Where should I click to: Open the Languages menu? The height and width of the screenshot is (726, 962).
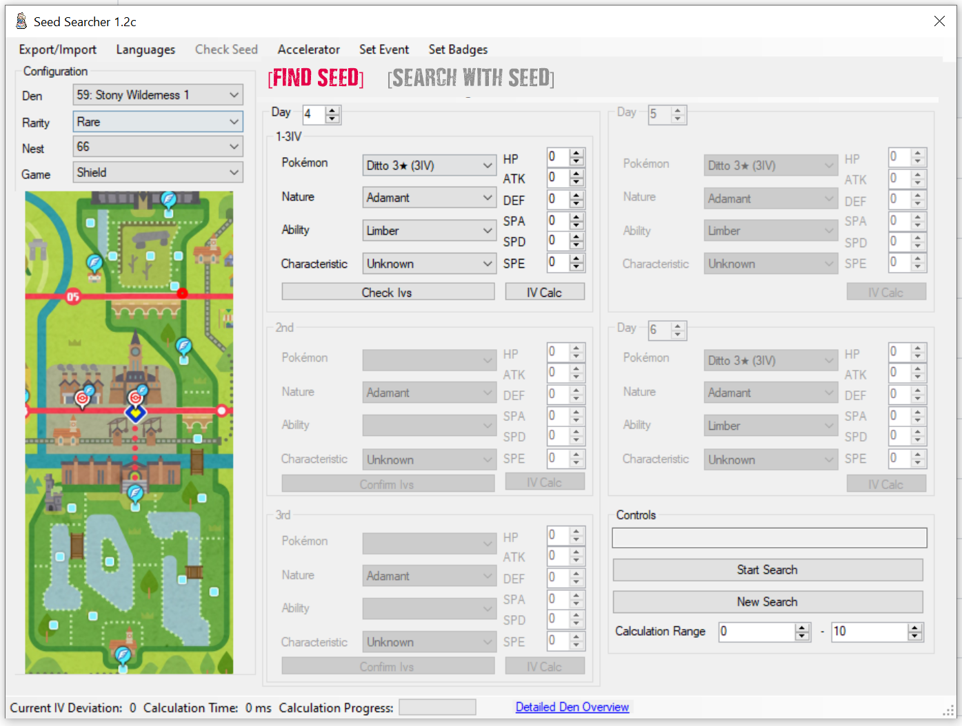146,50
